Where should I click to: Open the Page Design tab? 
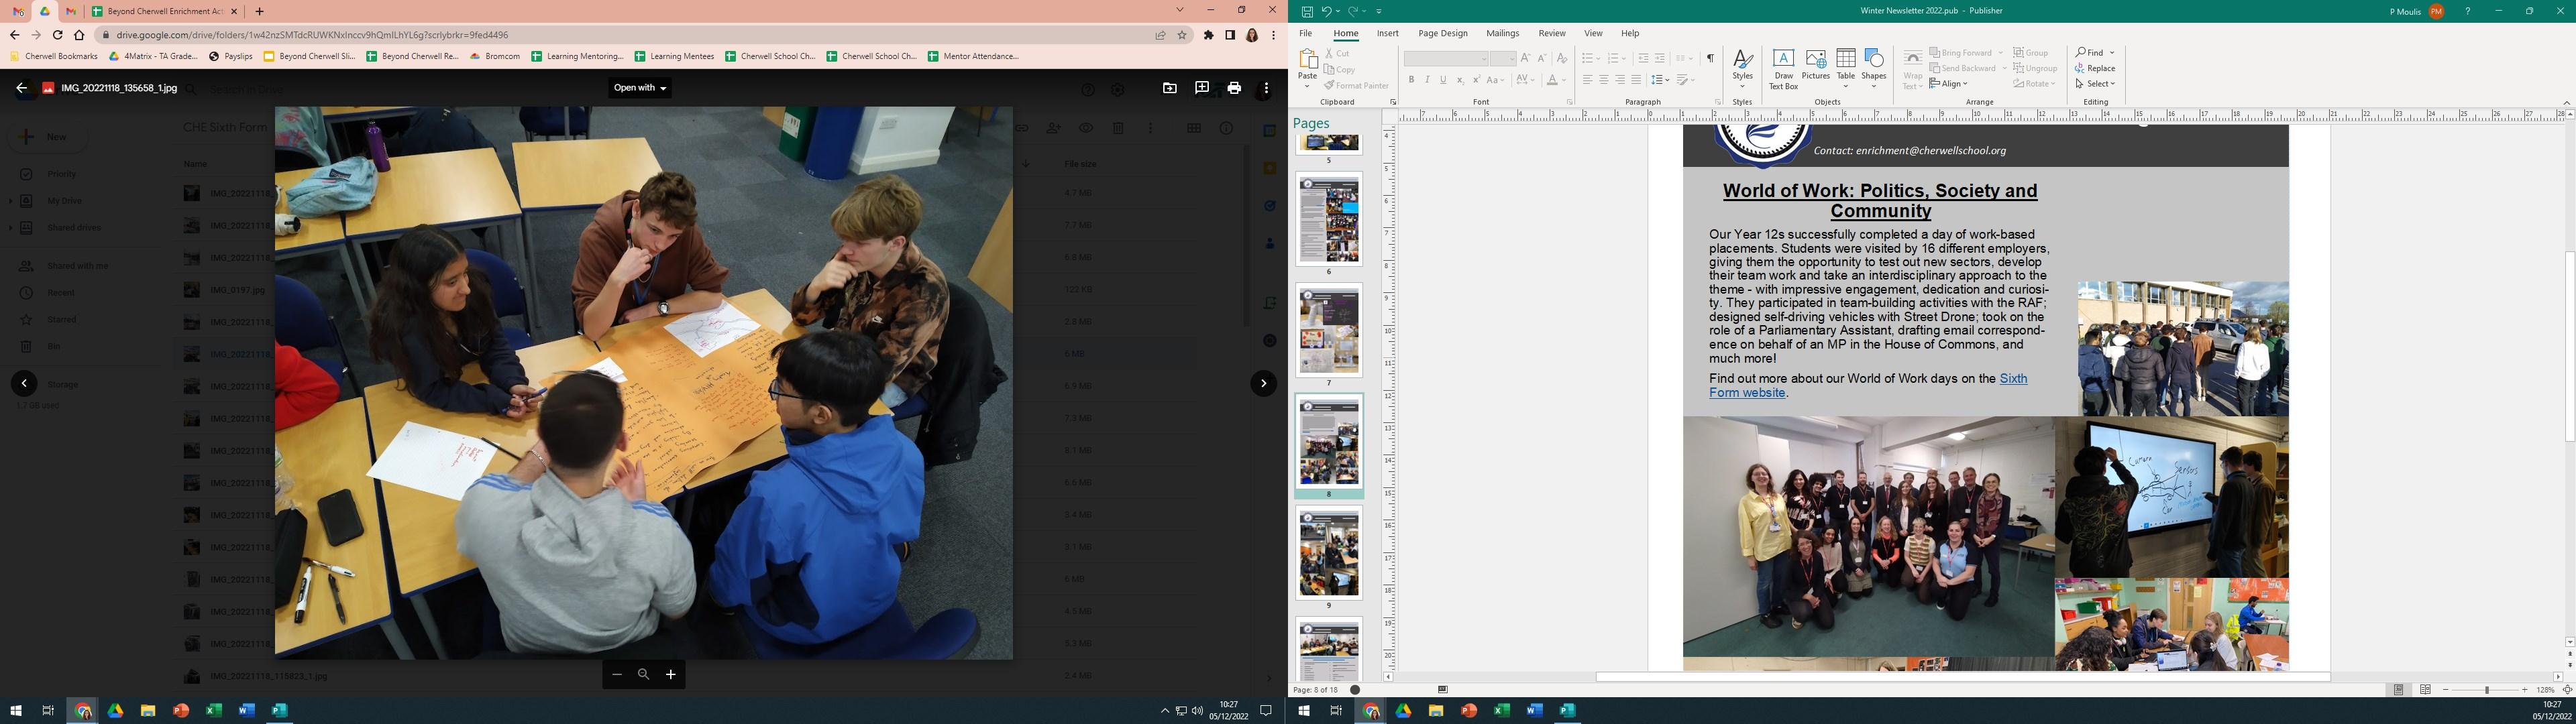click(x=1442, y=33)
